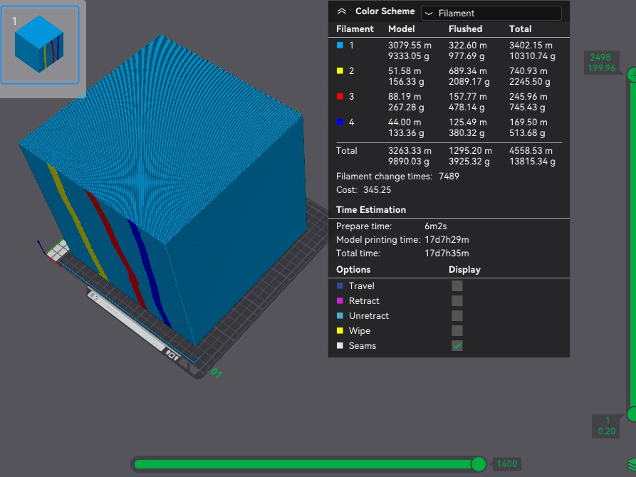This screenshot has width=636, height=477.
Task: Click the layers stack icon at bottom right
Action: (x=632, y=464)
